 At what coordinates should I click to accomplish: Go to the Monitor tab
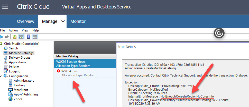click(x=78, y=21)
